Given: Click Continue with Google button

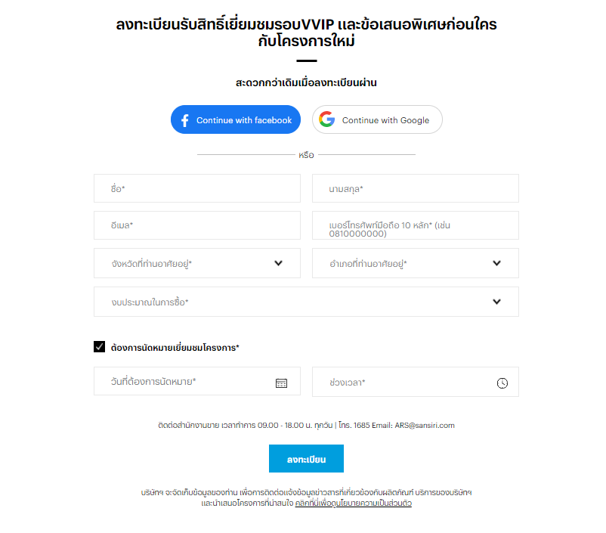Looking at the screenshot, I should (x=377, y=119).
